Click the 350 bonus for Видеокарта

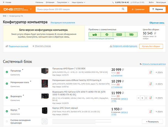(x=118, y=96)
